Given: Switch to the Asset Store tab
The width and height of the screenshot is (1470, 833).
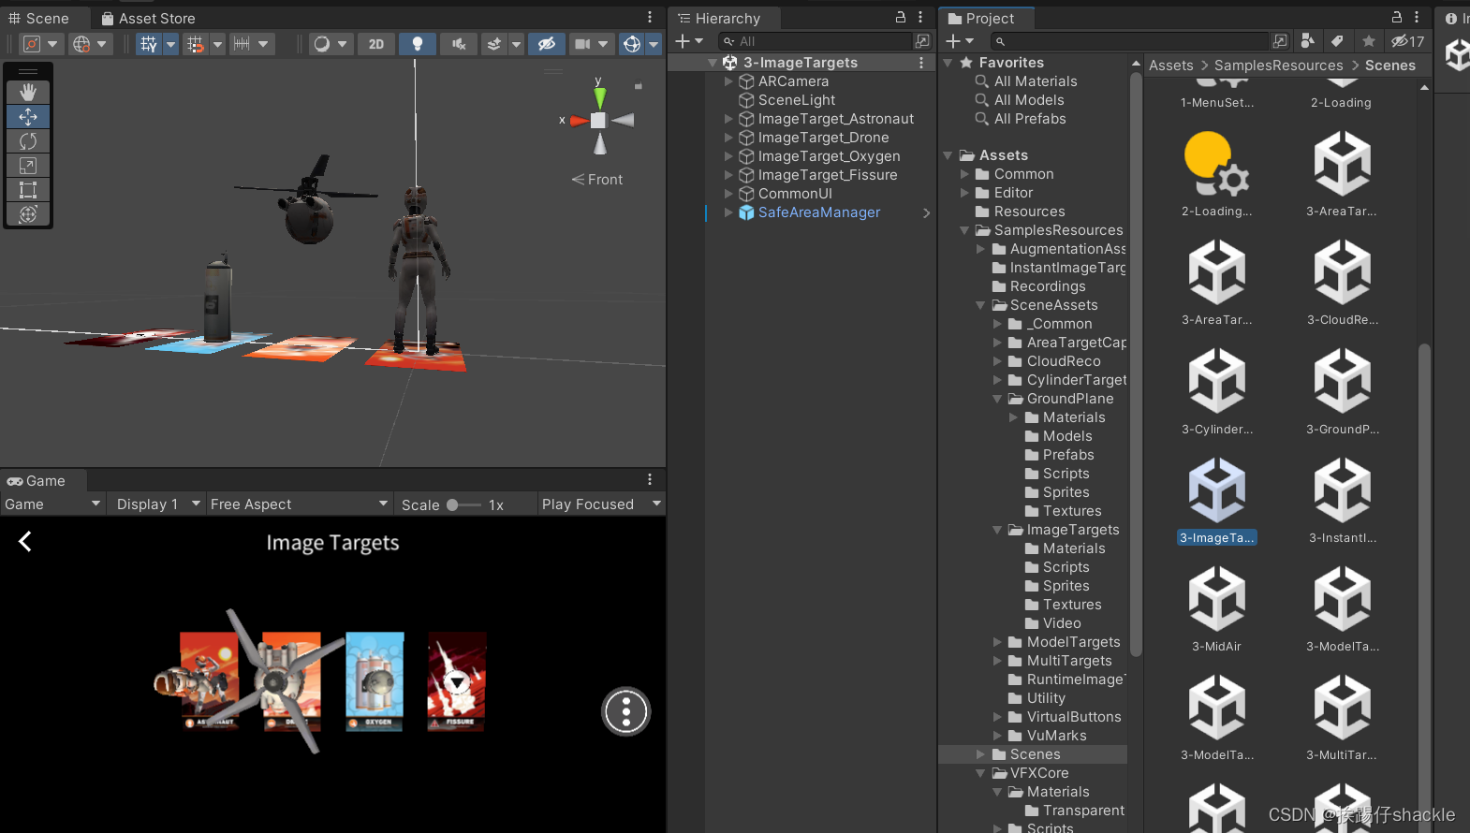Looking at the screenshot, I should (x=148, y=18).
